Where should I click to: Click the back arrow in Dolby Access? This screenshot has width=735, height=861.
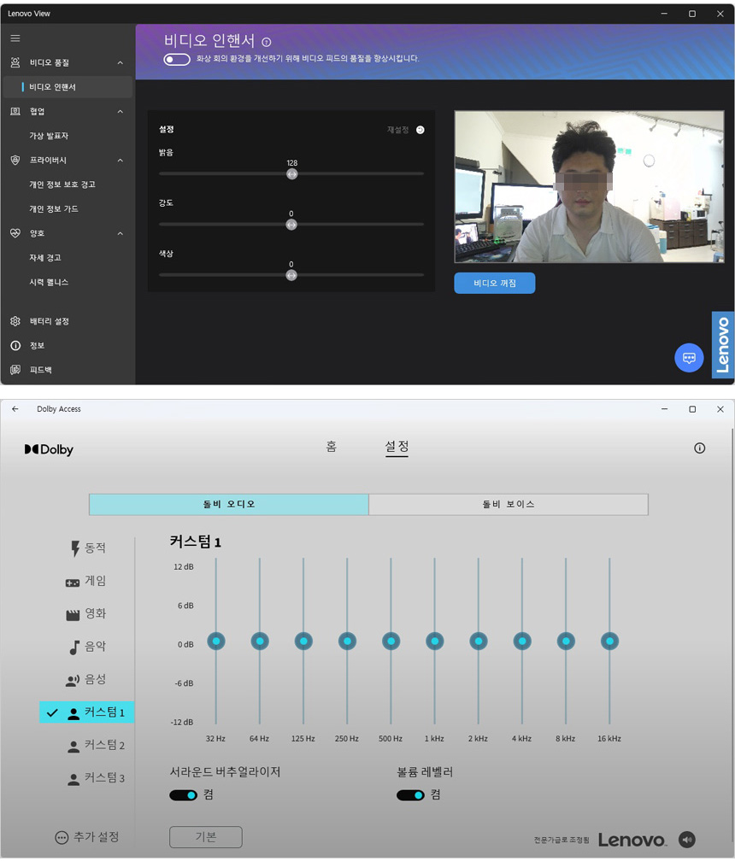(x=15, y=409)
